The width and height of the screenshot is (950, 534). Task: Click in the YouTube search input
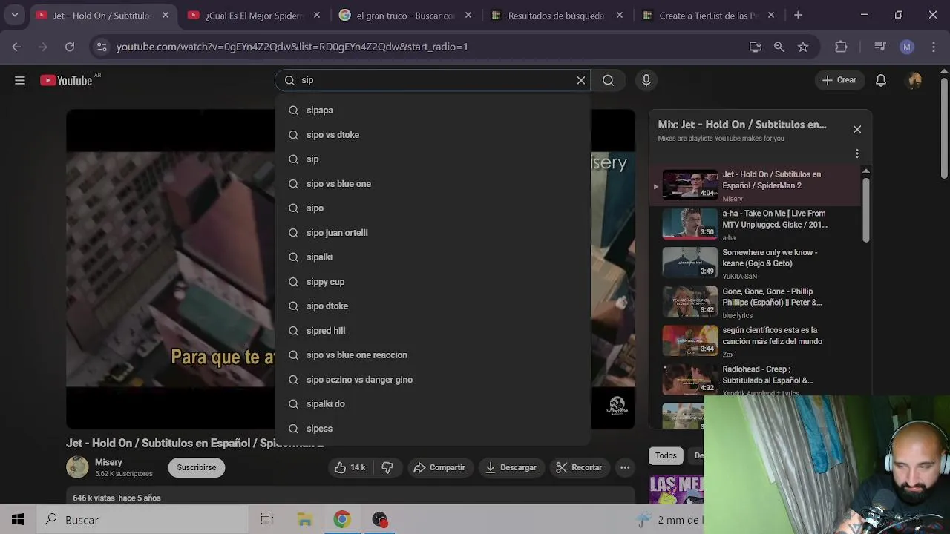pos(434,80)
